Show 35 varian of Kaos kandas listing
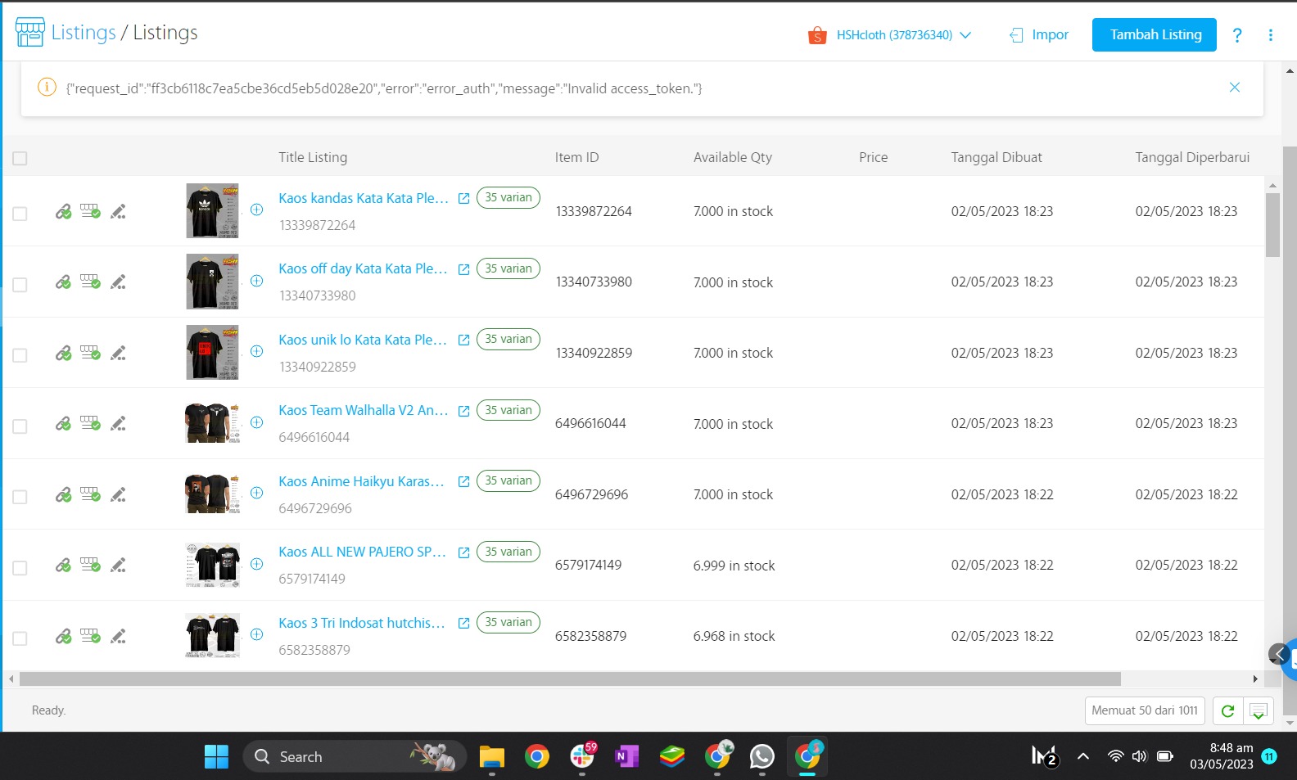This screenshot has height=780, width=1297. pos(508,198)
